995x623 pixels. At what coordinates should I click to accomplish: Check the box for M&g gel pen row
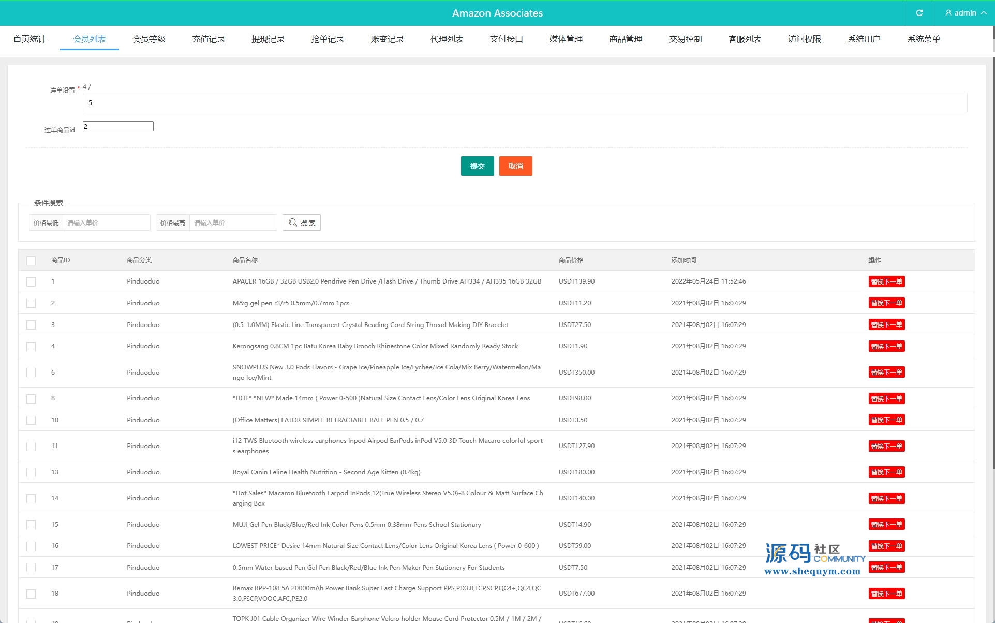(31, 303)
